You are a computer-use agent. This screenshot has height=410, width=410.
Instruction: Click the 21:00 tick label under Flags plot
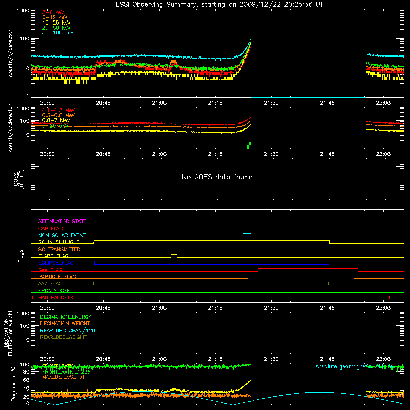pyautogui.click(x=159, y=308)
